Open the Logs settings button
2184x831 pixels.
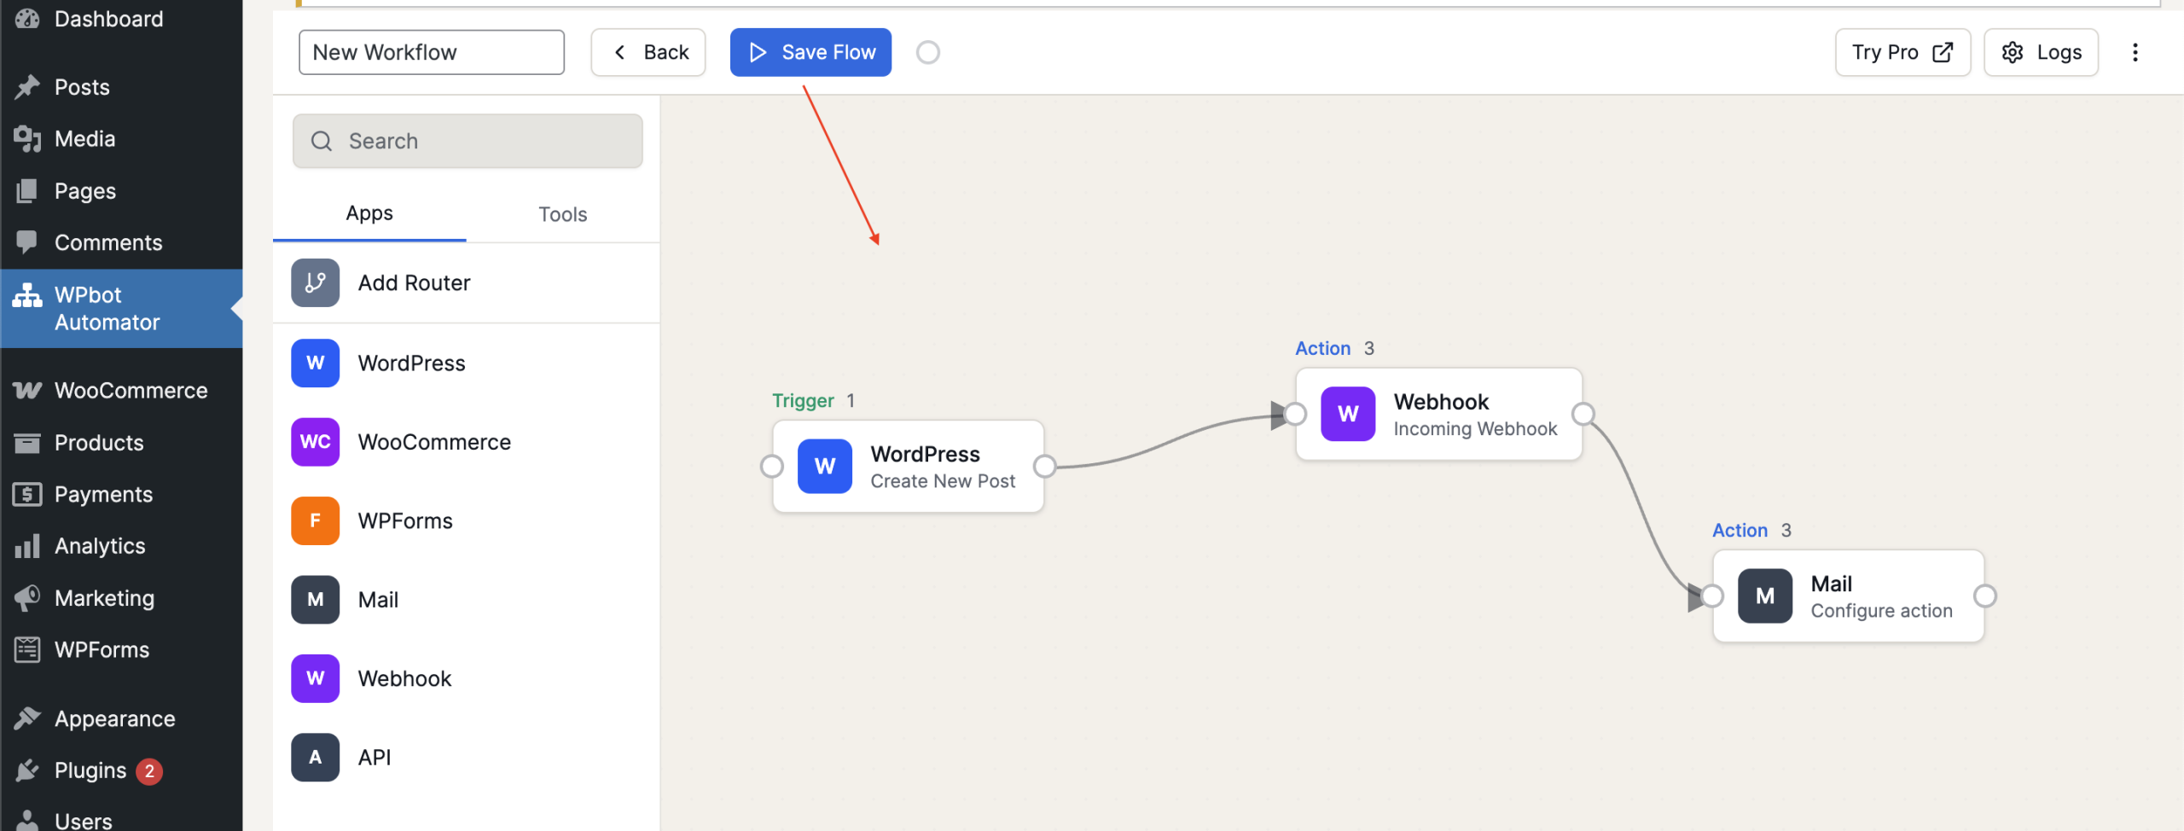tap(2041, 53)
